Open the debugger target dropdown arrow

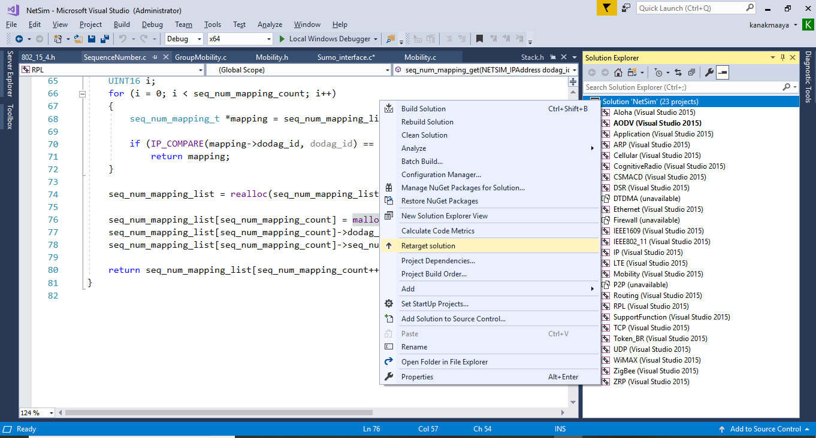[376, 39]
